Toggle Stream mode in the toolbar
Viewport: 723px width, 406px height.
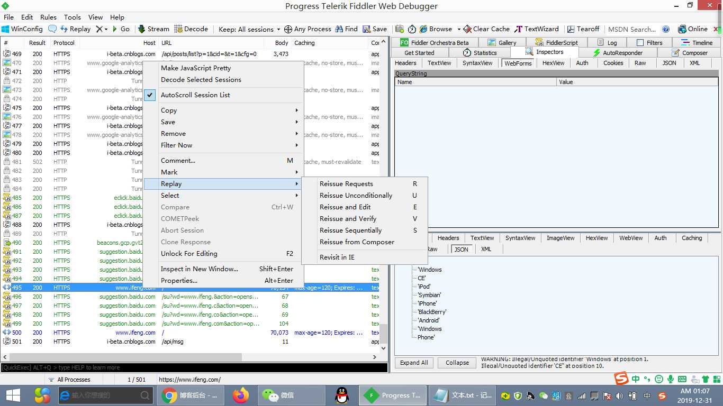click(x=153, y=29)
